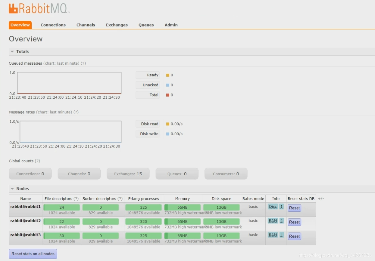This screenshot has width=375, height=261.
Task: Go to the Queues tab
Action: pos(146,25)
